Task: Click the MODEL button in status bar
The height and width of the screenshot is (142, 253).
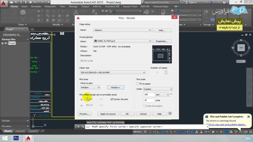Action: 137,132
